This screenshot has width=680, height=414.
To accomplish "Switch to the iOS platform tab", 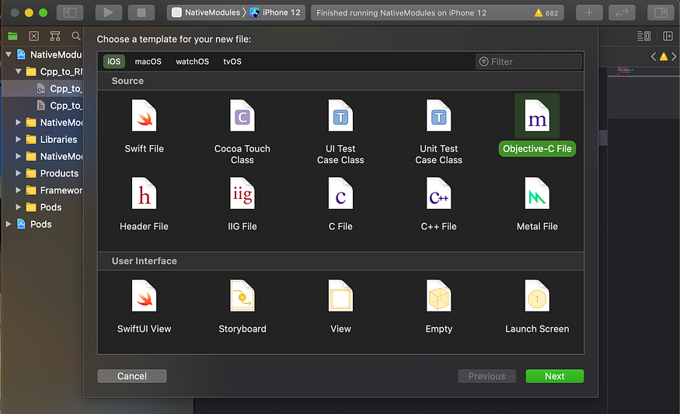I will tap(114, 61).
